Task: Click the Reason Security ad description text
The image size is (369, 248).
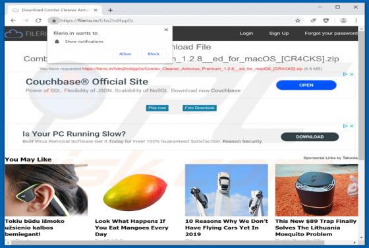Action: 142,141
